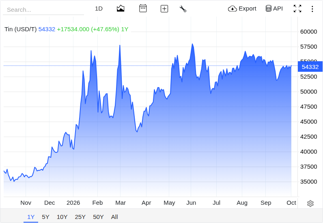Toggle fullscreen chart view
The width and height of the screenshot is (323, 223).
tap(297, 9)
